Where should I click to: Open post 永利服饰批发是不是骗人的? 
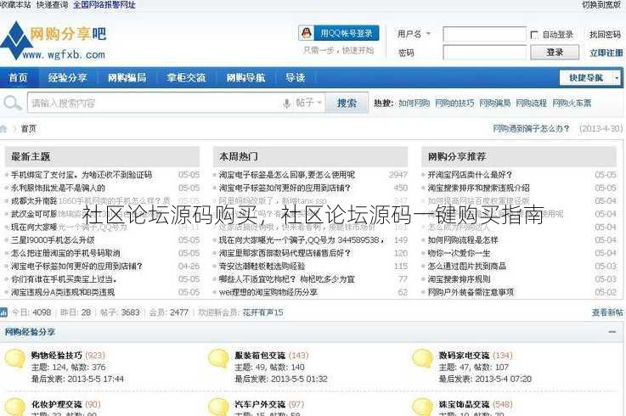tap(58, 188)
